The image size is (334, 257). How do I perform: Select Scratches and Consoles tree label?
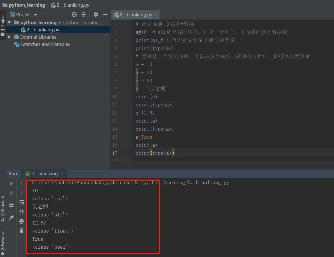pos(45,44)
